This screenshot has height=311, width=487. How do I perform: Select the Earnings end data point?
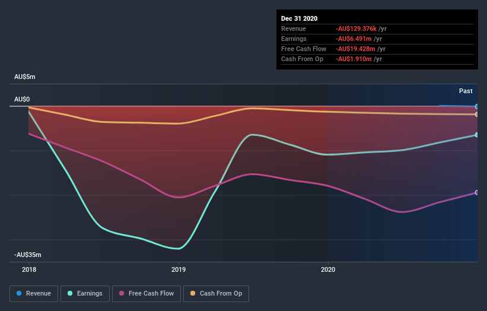477,135
